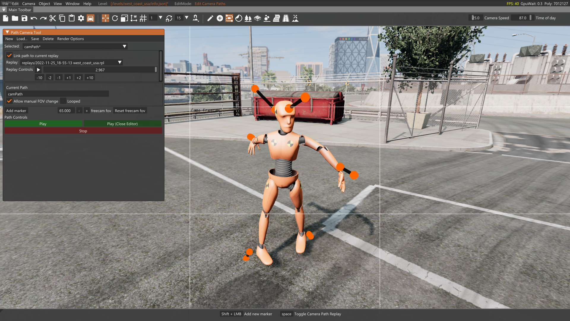This screenshot has height=321, width=570.
Task: Open the Camera menu
Action: click(28, 4)
